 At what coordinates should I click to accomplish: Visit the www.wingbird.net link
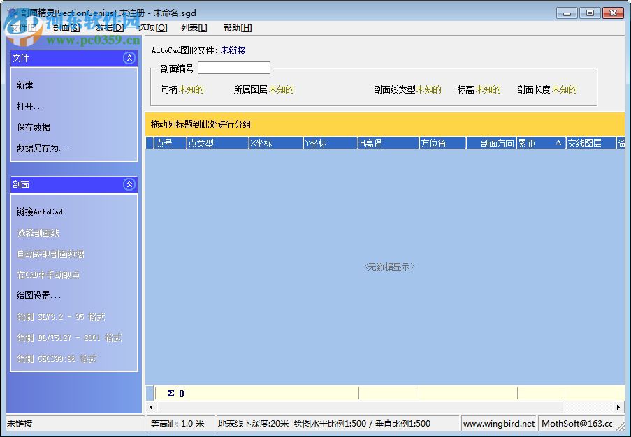pyautogui.click(x=499, y=423)
